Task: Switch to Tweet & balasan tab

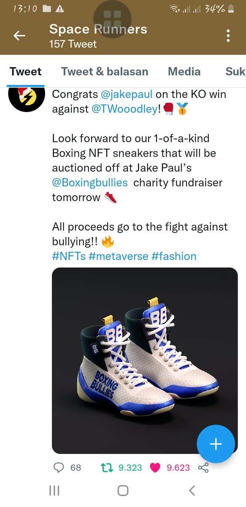Action: [104, 71]
